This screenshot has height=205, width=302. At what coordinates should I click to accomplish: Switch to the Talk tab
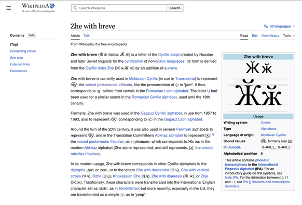[x=87, y=36]
